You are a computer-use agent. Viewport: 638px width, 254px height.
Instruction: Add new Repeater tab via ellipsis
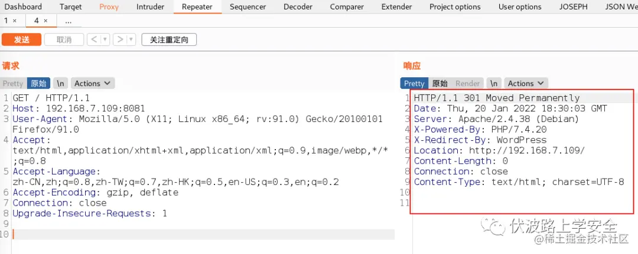click(69, 21)
